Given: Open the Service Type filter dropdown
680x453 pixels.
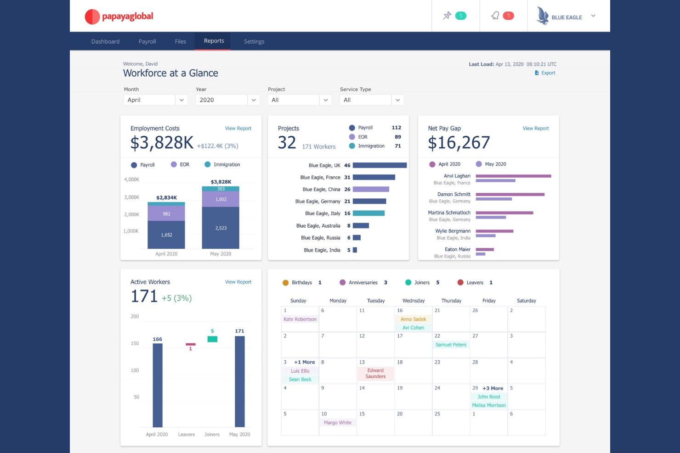Looking at the screenshot, I should coord(372,100).
